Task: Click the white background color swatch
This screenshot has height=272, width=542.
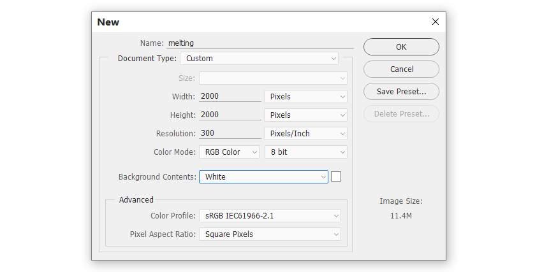Action: point(336,176)
